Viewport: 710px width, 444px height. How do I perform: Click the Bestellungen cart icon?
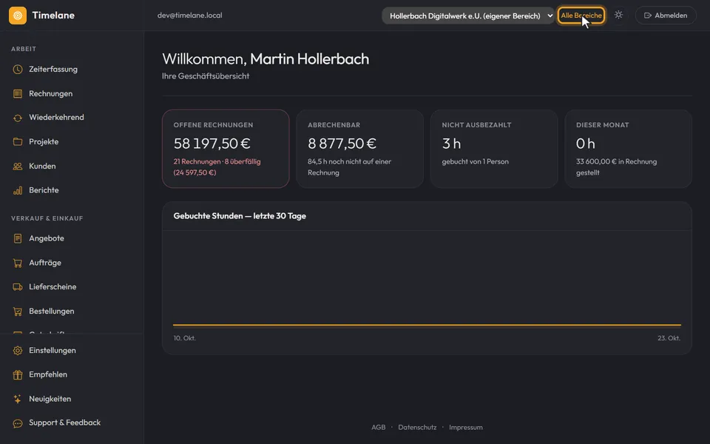point(18,312)
